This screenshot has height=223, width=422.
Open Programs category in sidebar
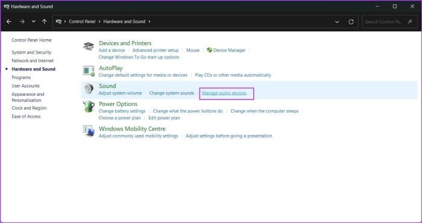(x=21, y=78)
